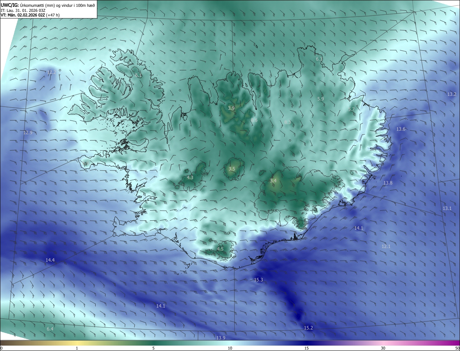Screen dimensions: 460x351
Task: Click the 3.9 value on the map
Action: (231, 108)
